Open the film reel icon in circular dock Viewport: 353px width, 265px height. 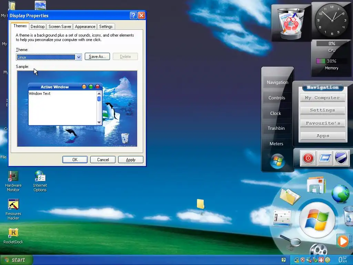[318, 250]
